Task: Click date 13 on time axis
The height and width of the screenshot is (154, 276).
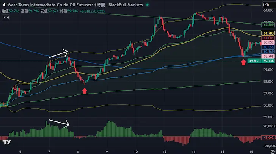Action: pyautogui.click(x=165, y=151)
